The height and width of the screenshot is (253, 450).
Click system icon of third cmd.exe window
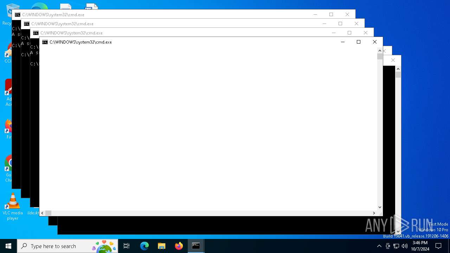click(27, 24)
